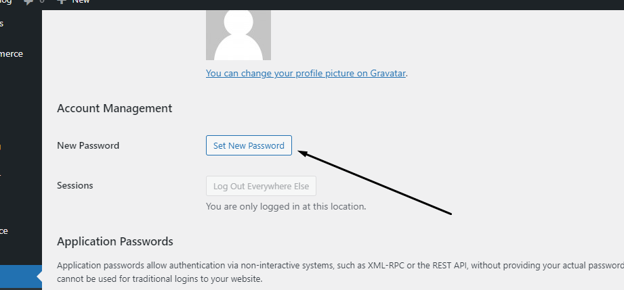Click the Sessions row label
Image resolution: width=624 pixels, height=290 pixels.
click(75, 185)
